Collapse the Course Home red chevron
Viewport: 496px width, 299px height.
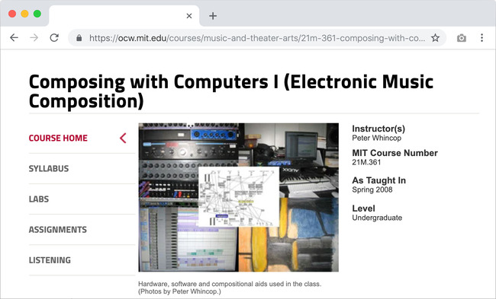tap(123, 138)
